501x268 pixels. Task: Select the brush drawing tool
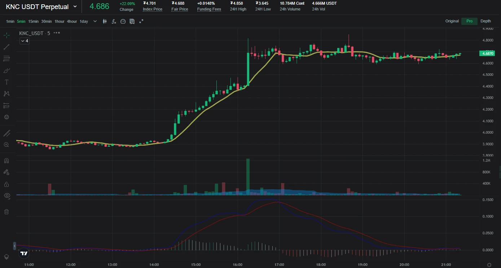(6, 70)
